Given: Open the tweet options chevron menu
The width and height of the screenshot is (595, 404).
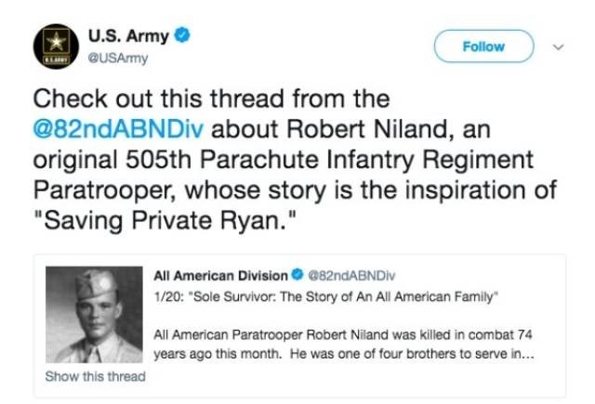Looking at the screenshot, I should [558, 46].
